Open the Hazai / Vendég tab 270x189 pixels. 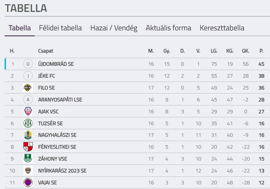tap(114, 28)
